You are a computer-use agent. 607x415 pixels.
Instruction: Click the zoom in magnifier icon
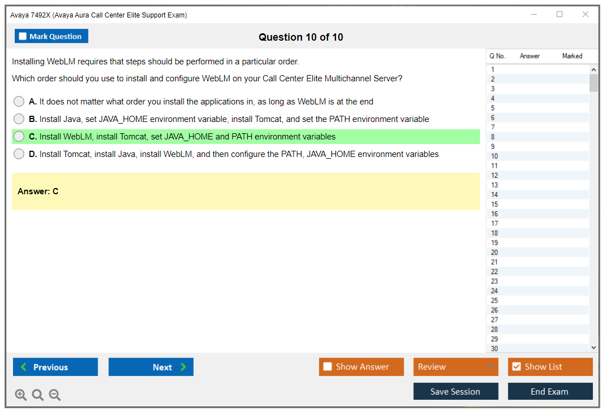(21, 395)
